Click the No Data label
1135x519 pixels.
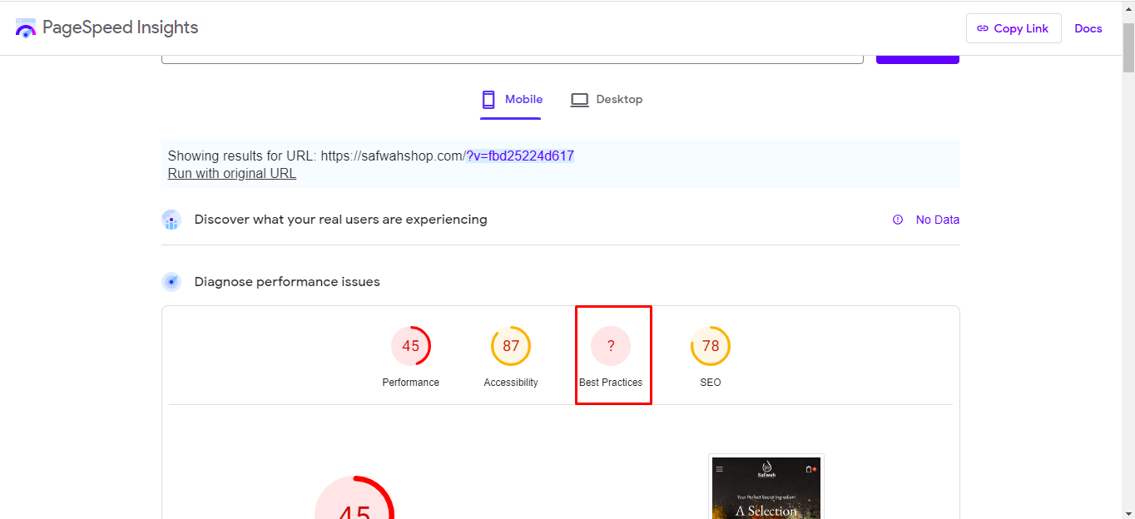(938, 220)
